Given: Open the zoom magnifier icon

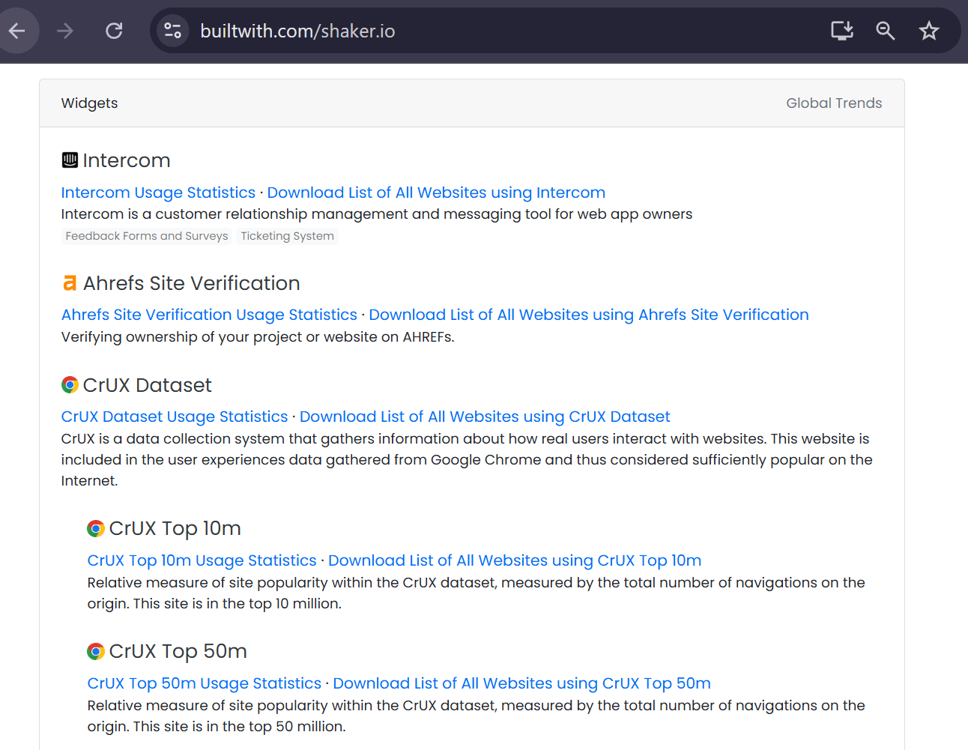Looking at the screenshot, I should [x=886, y=31].
